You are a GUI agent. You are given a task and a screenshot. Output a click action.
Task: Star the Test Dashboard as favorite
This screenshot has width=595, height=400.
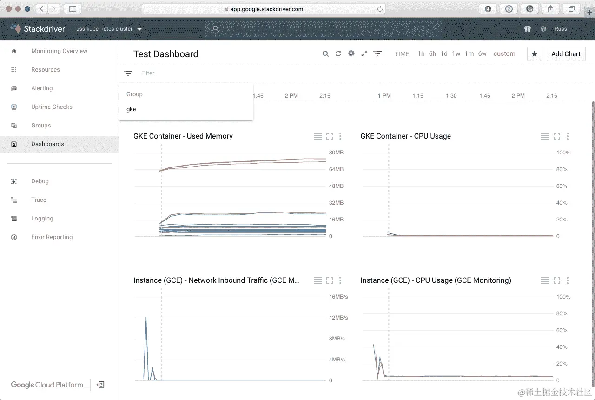535,54
